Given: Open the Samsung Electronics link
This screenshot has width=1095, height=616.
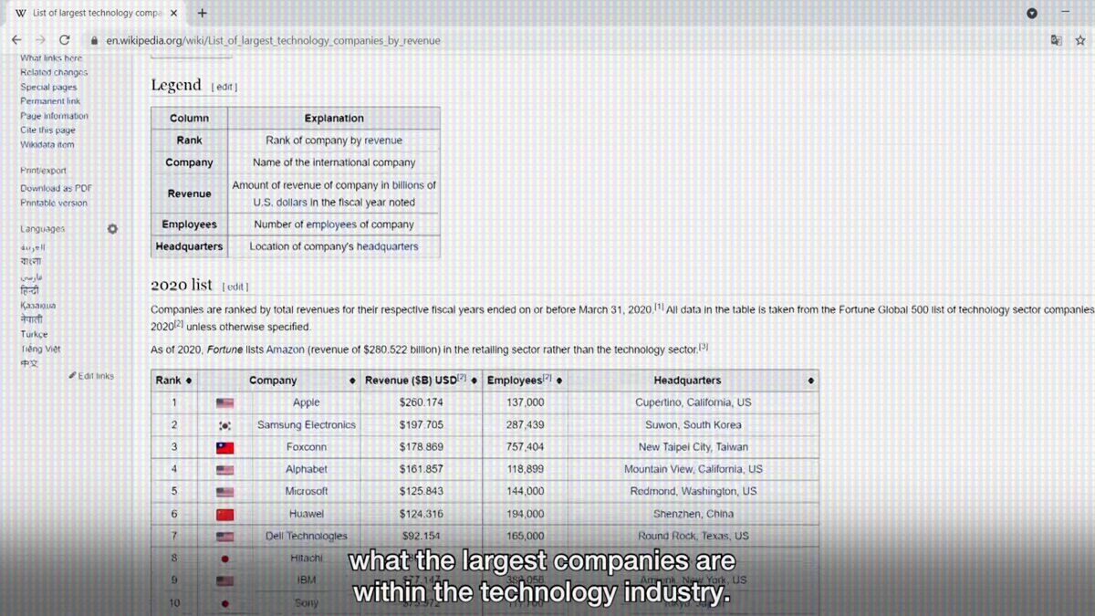Looking at the screenshot, I should [x=306, y=425].
